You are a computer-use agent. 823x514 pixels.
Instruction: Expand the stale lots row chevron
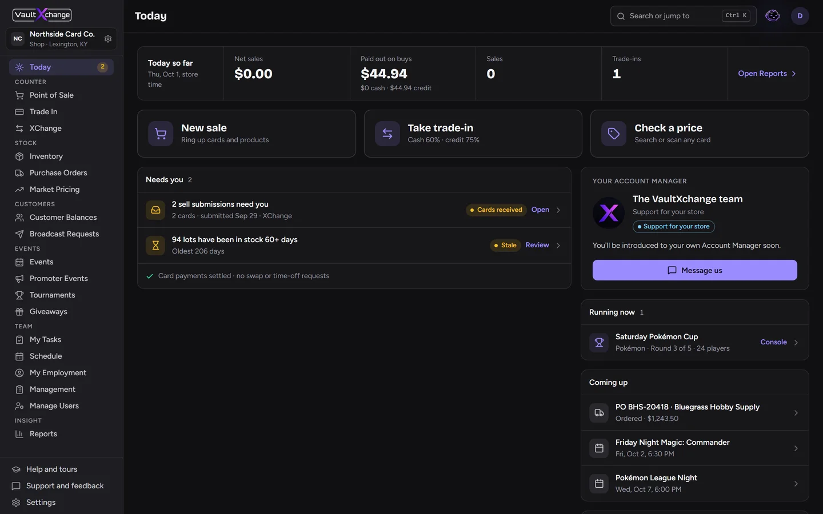pyautogui.click(x=558, y=246)
